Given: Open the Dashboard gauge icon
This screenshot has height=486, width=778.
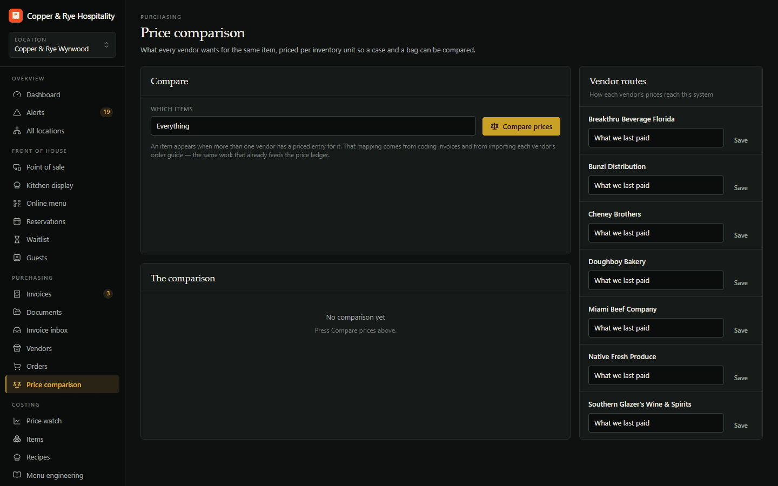Looking at the screenshot, I should [17, 94].
